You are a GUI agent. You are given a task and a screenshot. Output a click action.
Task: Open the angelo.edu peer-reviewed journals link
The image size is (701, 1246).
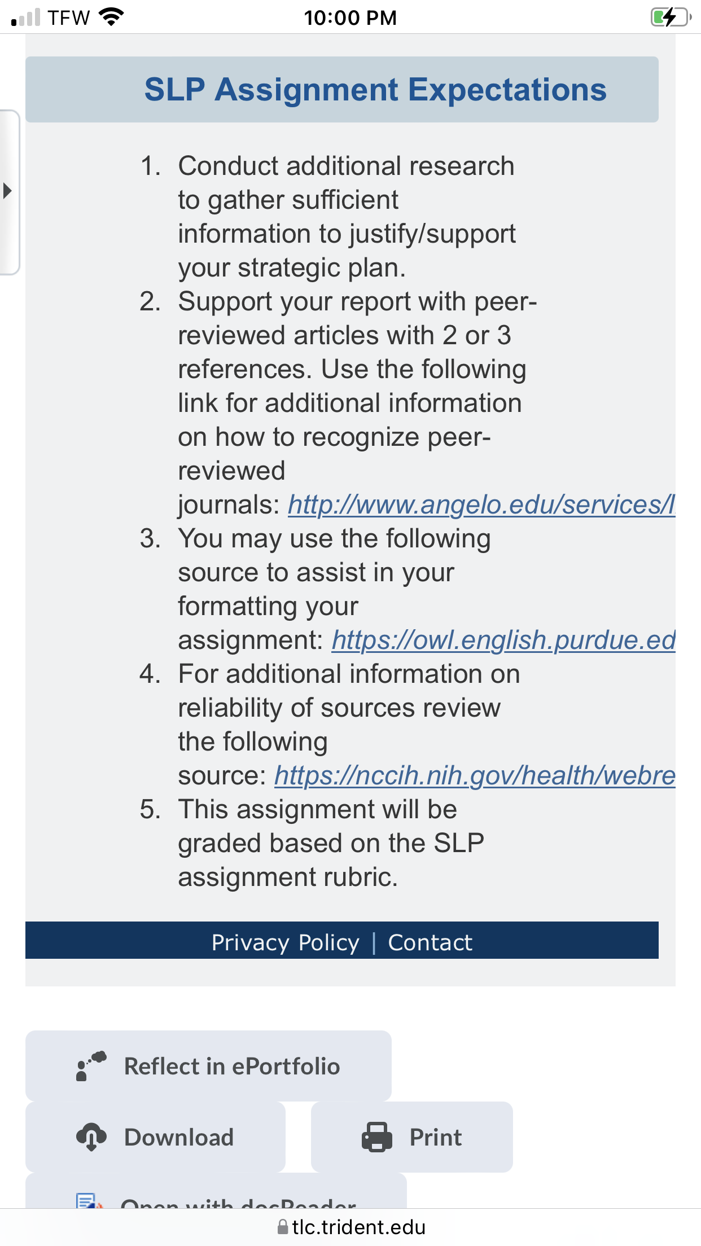(x=481, y=504)
